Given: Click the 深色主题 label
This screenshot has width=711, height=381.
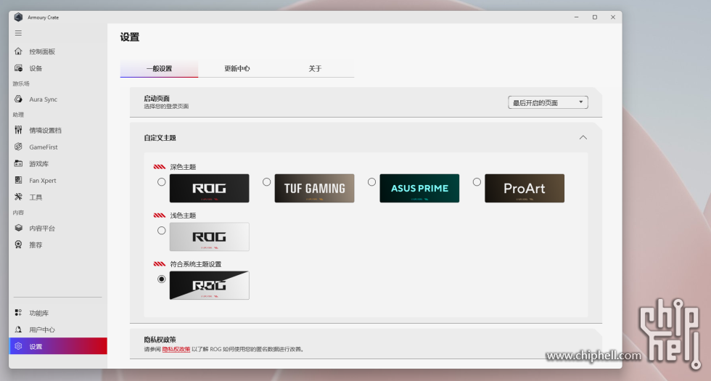Looking at the screenshot, I should click(183, 167).
